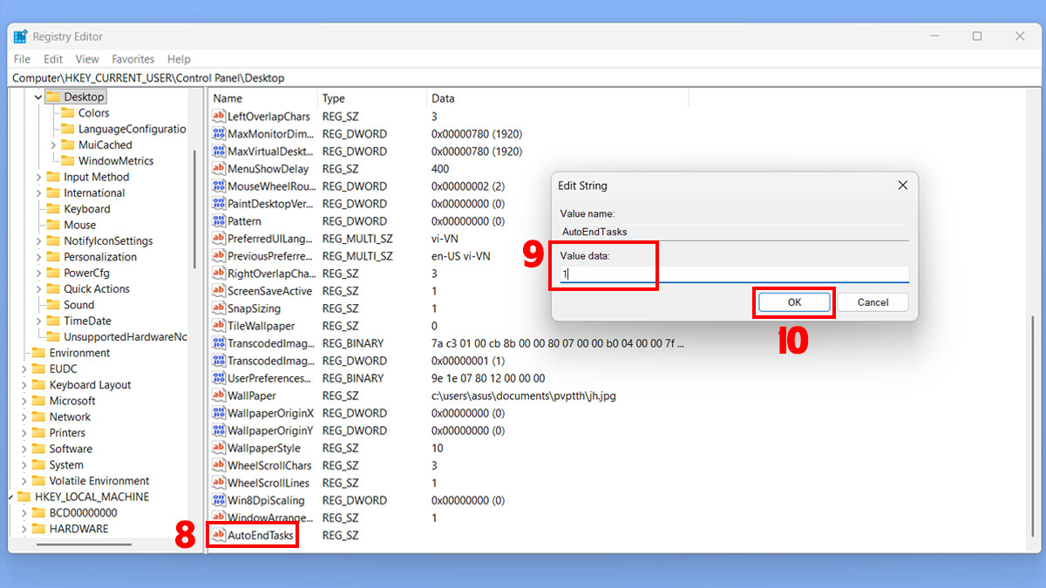The image size is (1046, 588).
Task: Click the HARDWARE folder icon
Action: (38, 529)
